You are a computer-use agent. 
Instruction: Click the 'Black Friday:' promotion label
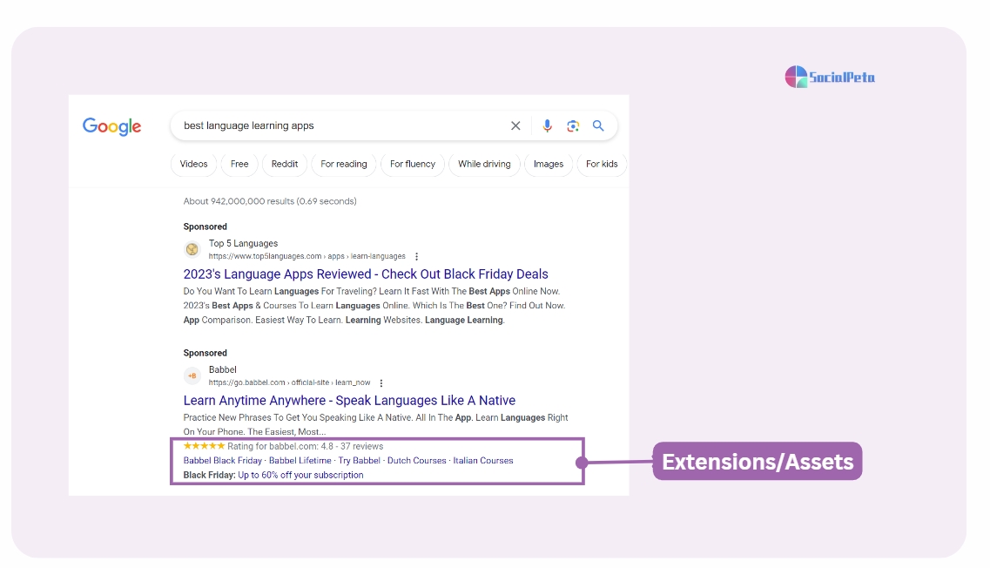coord(209,475)
